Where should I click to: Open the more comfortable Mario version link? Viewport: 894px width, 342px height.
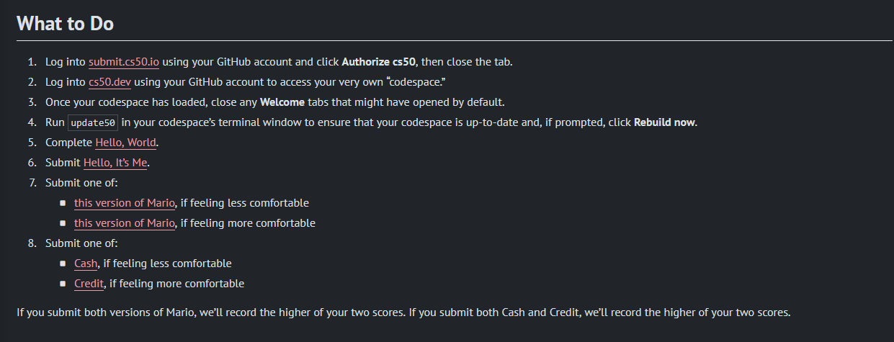tap(124, 223)
